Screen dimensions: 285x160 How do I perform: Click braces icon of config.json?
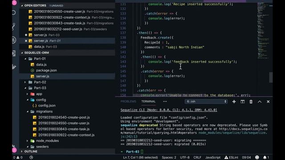[x=35, y=105]
